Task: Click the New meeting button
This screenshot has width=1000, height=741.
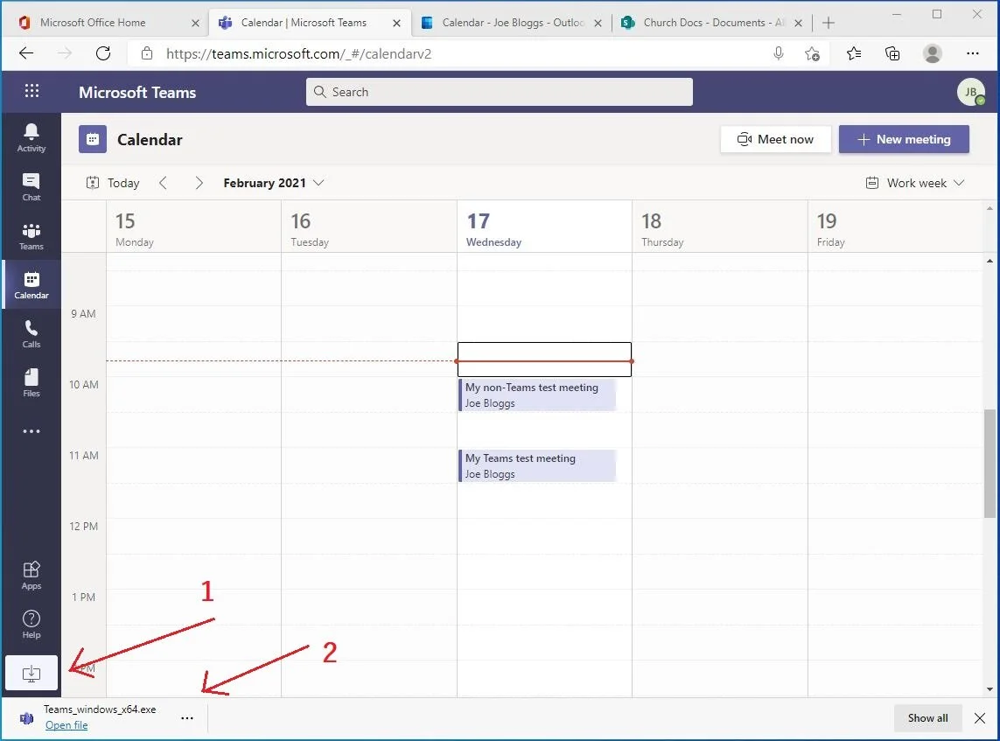Action: pos(904,139)
